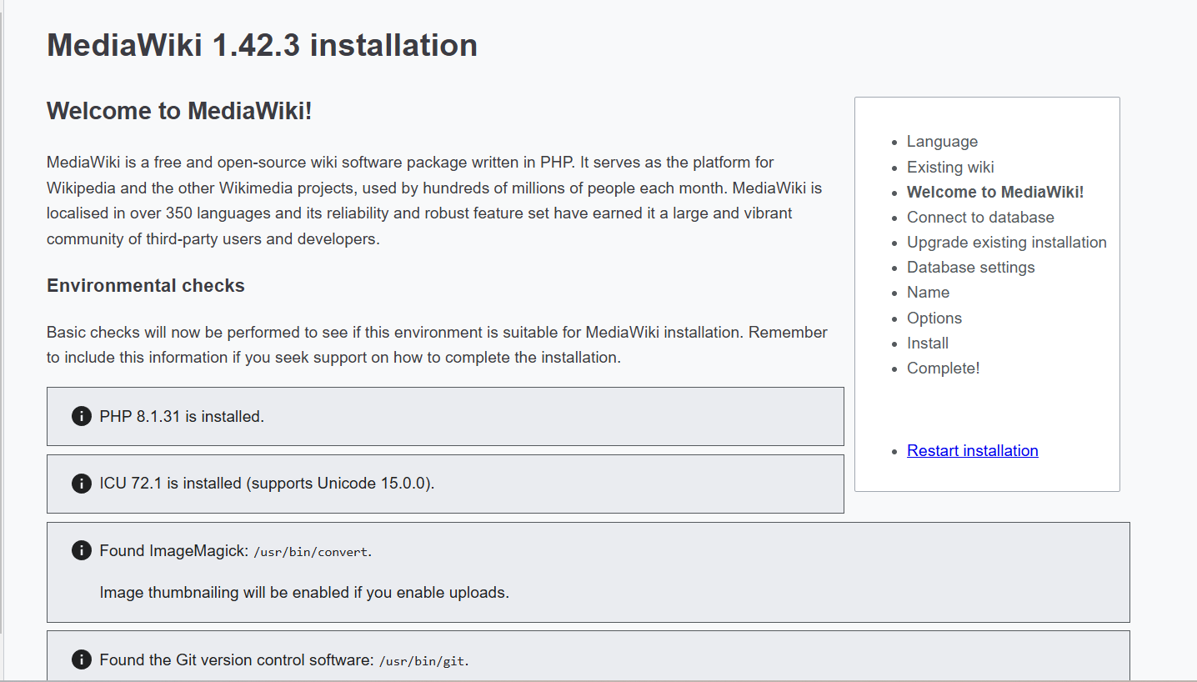Screen dimensions: 1197x682
Task: Click the info icon beside ICU 72.1
Action: click(x=82, y=483)
